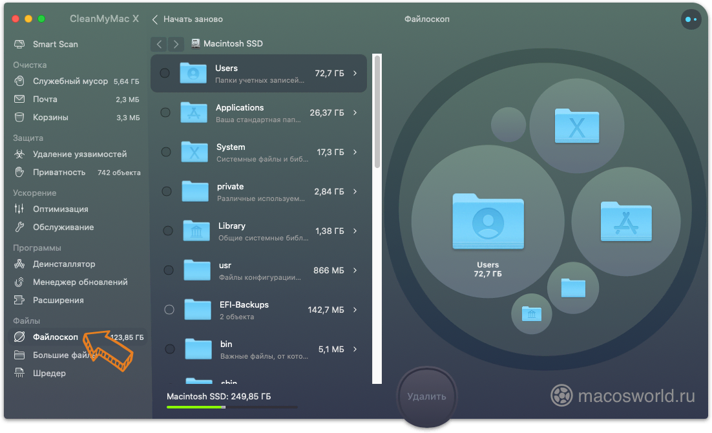Go forward with the right navigation arrow
The height and width of the screenshot is (433, 712).
point(176,44)
